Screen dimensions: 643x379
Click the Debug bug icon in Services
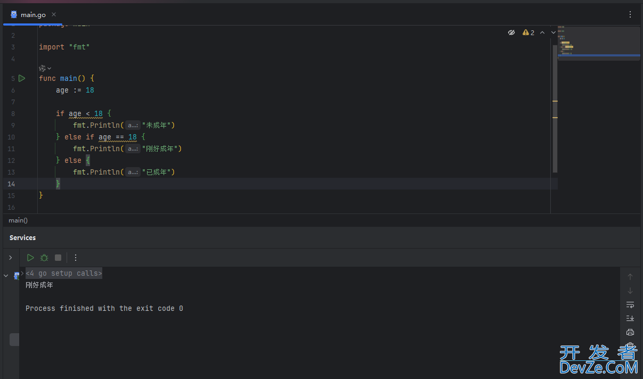44,258
